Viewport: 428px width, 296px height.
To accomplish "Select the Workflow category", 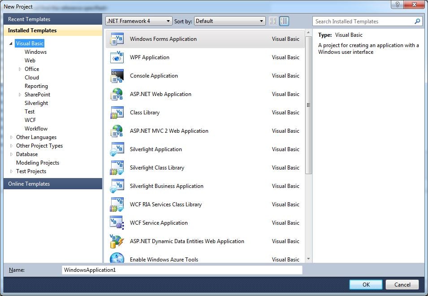I will pyautogui.click(x=36, y=129).
